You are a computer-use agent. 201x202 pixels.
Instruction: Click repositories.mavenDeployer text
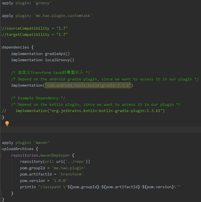point(40,155)
